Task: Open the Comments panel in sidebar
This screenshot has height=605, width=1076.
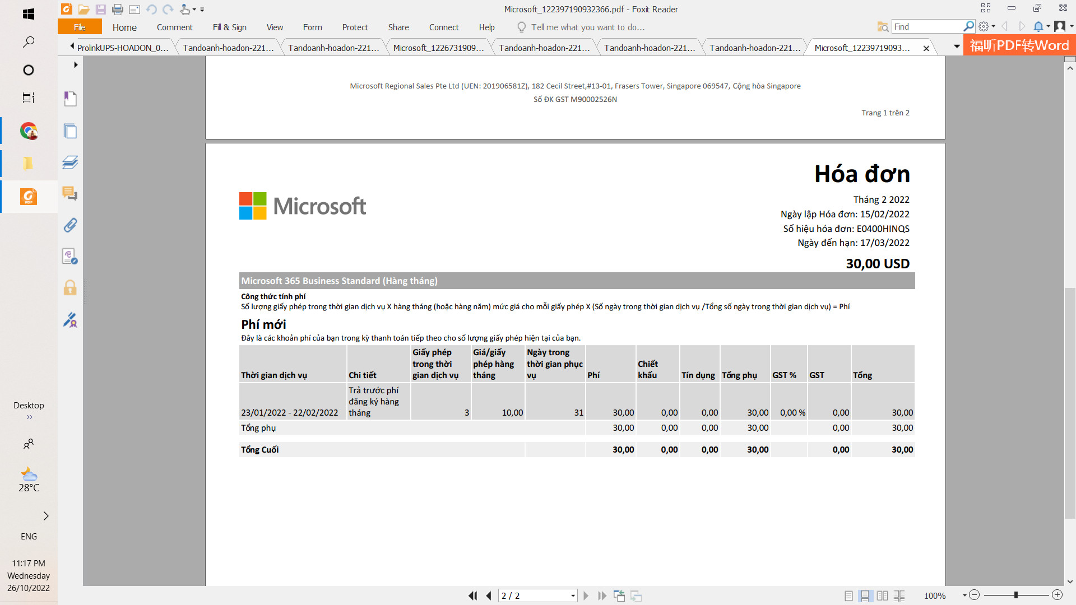Action: [70, 194]
